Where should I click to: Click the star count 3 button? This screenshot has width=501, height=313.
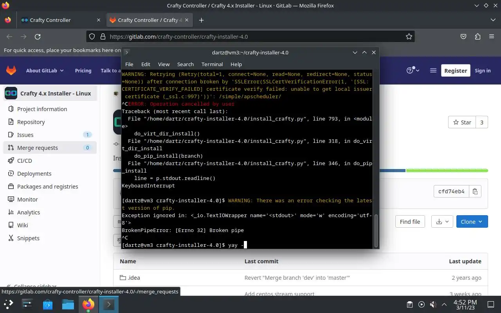click(x=482, y=122)
